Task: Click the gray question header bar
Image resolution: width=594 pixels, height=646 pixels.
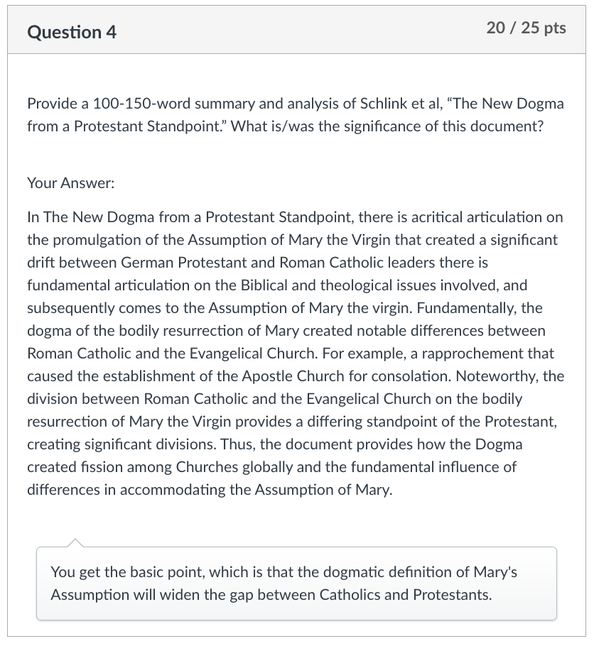Action: [296, 30]
